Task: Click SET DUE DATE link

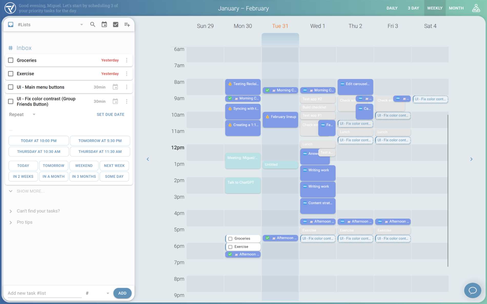Action: [x=110, y=114]
